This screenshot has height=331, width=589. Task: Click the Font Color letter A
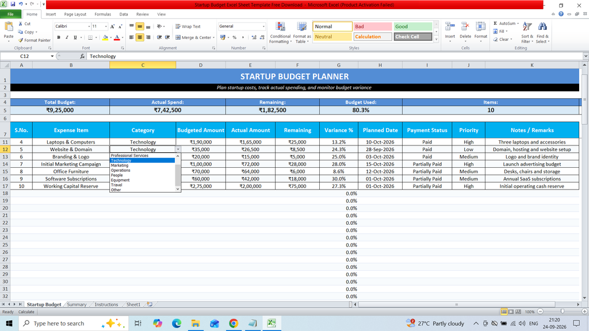click(117, 37)
